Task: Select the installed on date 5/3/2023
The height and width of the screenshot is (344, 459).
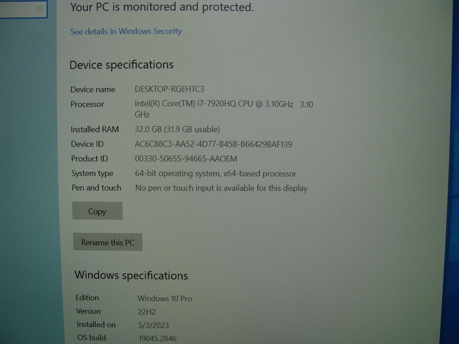Action: 153,325
